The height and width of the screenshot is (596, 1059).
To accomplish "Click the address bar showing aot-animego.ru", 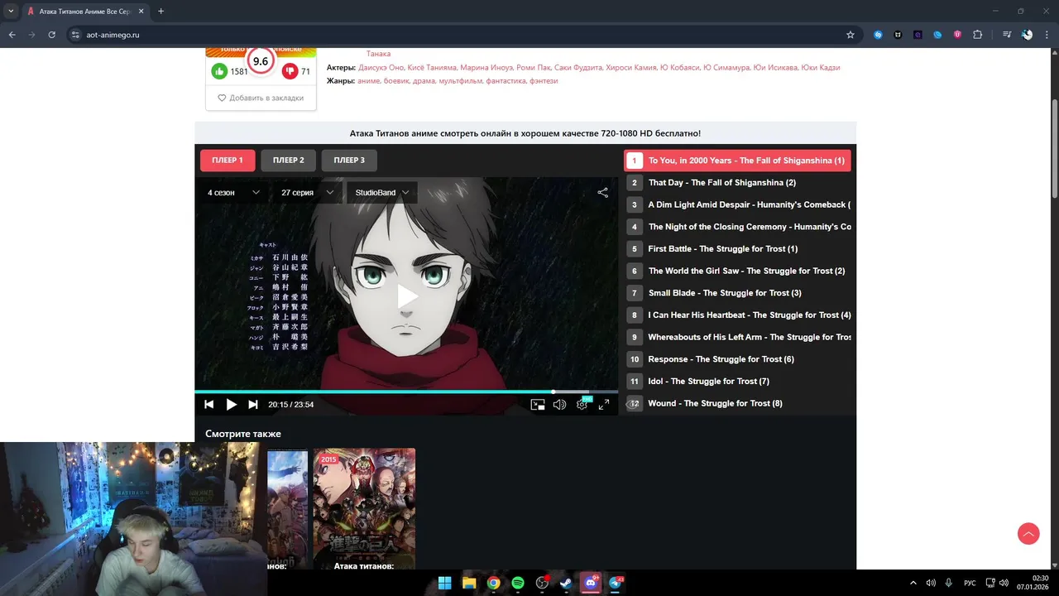I will click(455, 35).
